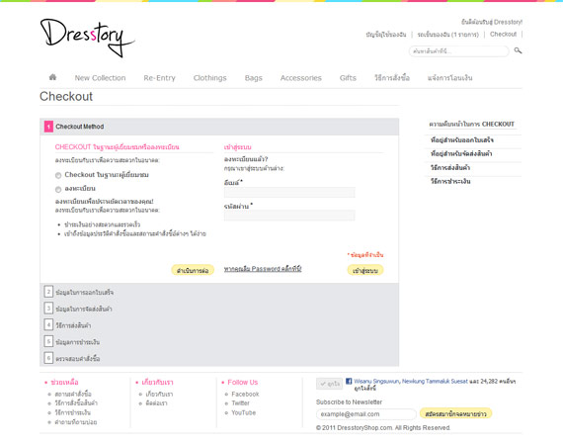
Task: Click the yellow continue button under guest checkout
Action: point(193,270)
